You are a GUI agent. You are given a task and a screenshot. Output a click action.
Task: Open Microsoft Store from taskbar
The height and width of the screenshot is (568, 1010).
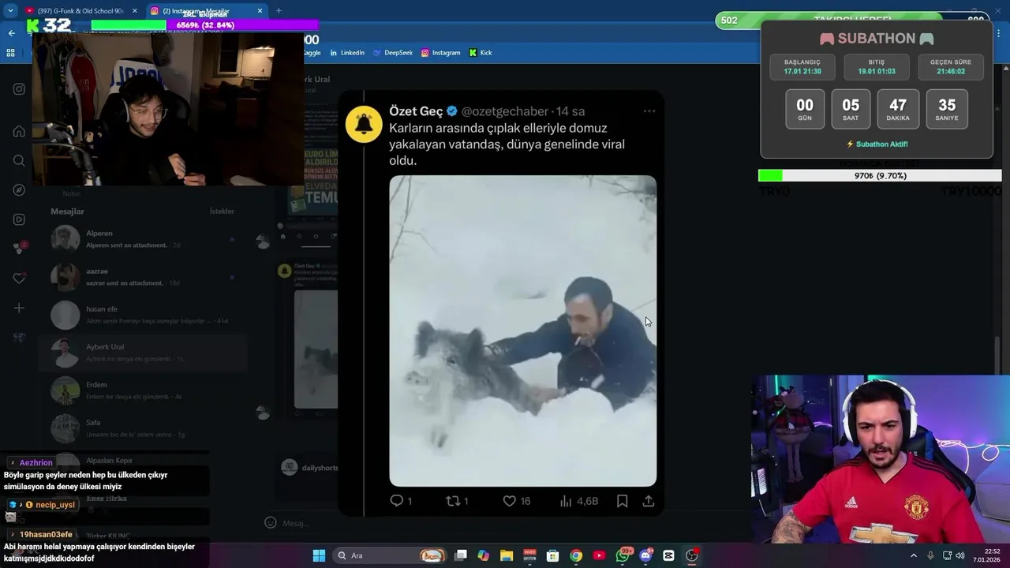(553, 555)
